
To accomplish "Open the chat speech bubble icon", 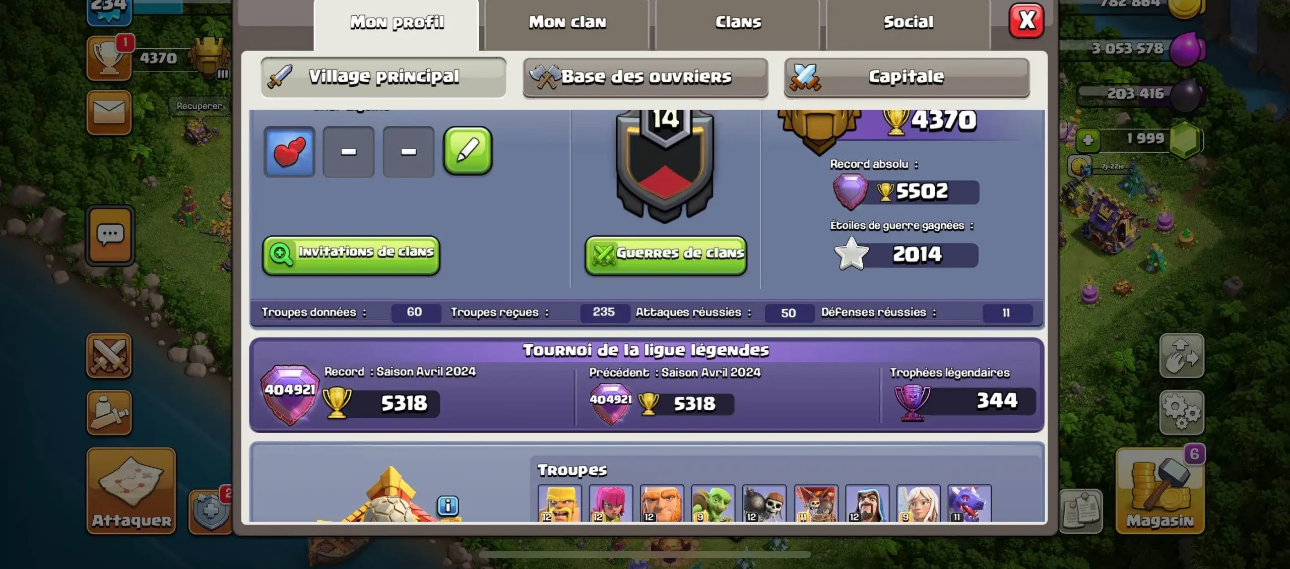I will pos(110,235).
